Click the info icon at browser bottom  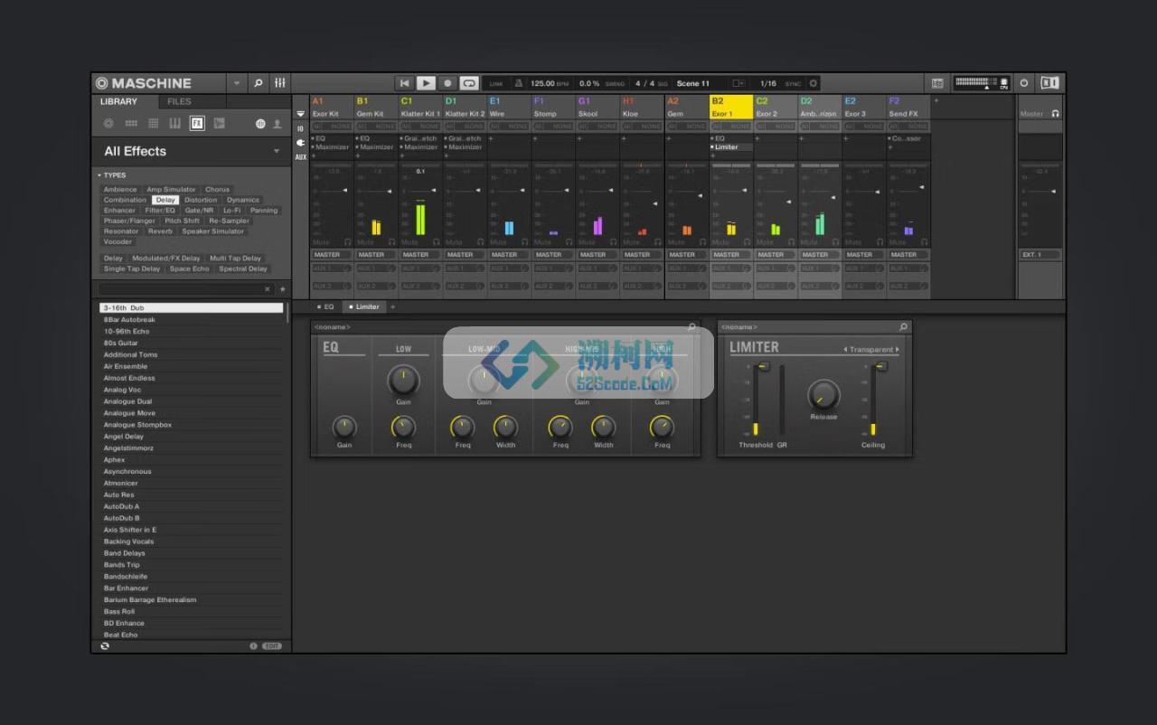tap(253, 646)
